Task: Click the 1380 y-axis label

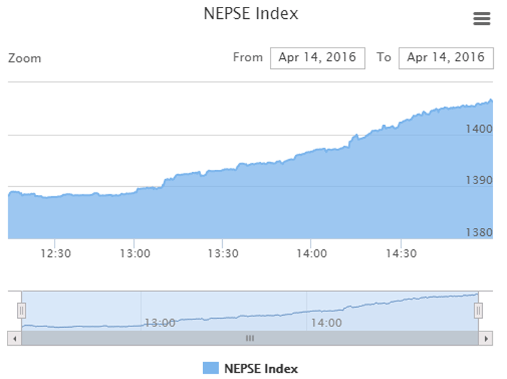Action: tap(479, 232)
